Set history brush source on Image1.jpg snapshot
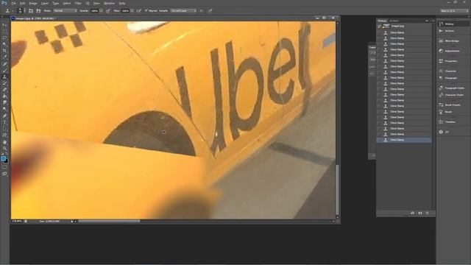The image size is (471, 265). pyautogui.click(x=380, y=26)
